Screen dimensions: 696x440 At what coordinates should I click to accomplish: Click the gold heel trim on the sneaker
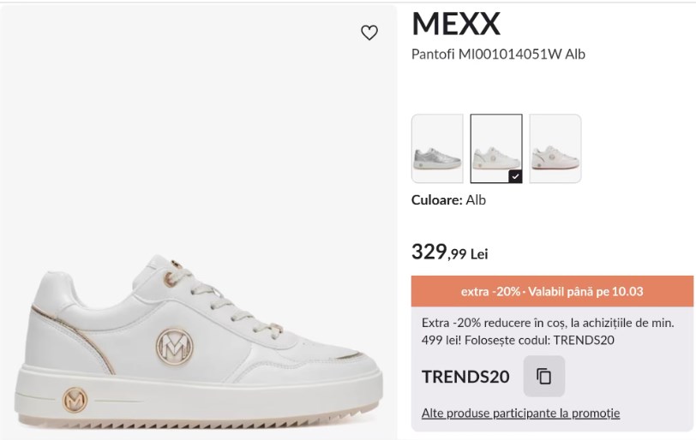coord(40,307)
